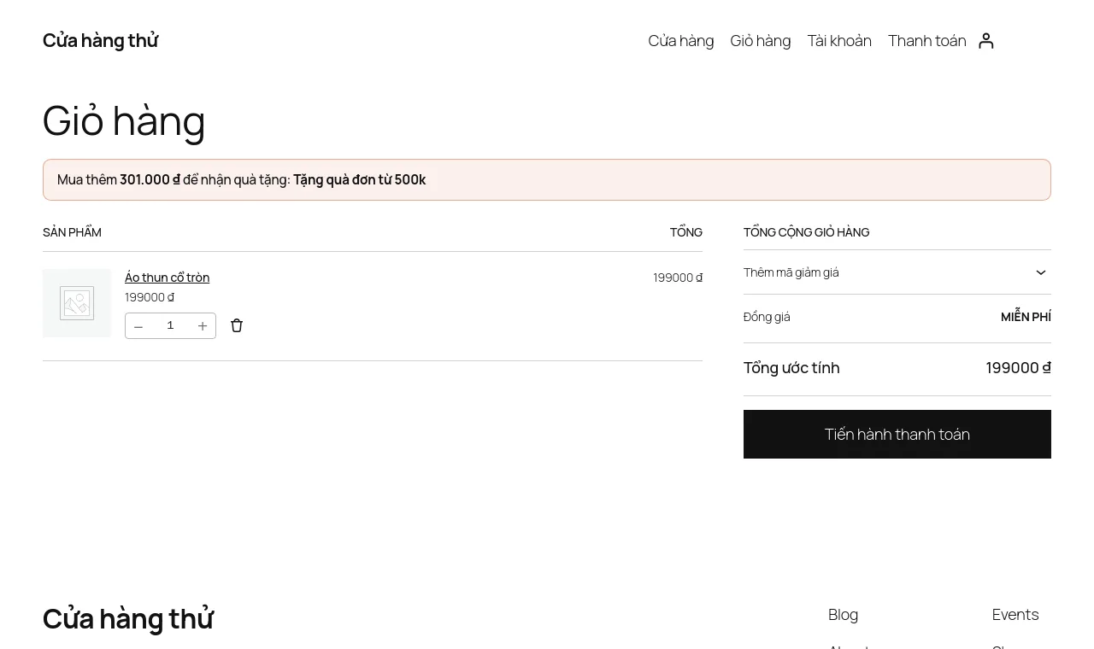Open the product image thumbnail

77,303
